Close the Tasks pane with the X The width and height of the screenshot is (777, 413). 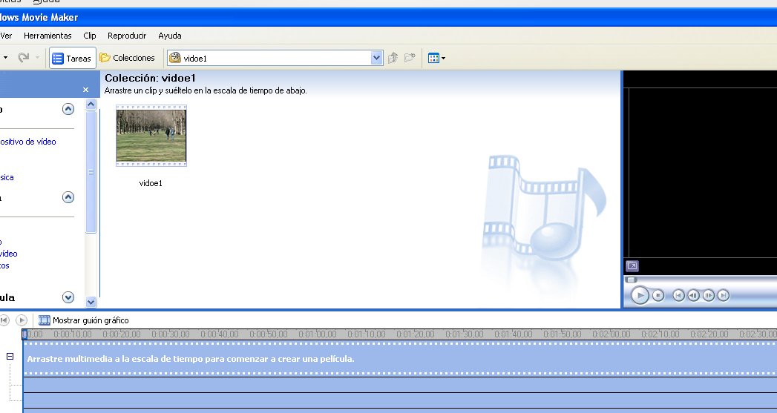(86, 90)
